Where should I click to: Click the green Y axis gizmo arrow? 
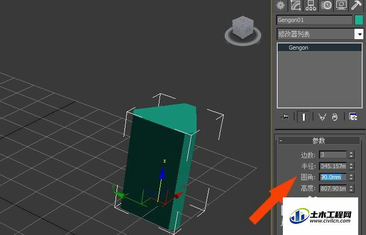119,195
